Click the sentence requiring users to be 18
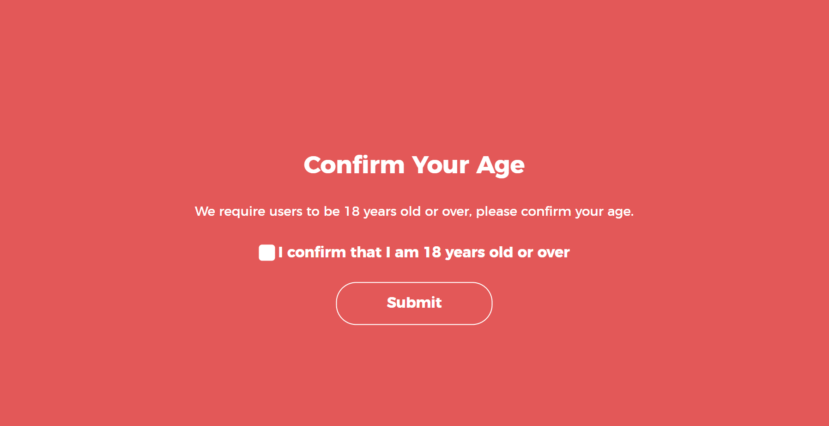 coord(414,212)
